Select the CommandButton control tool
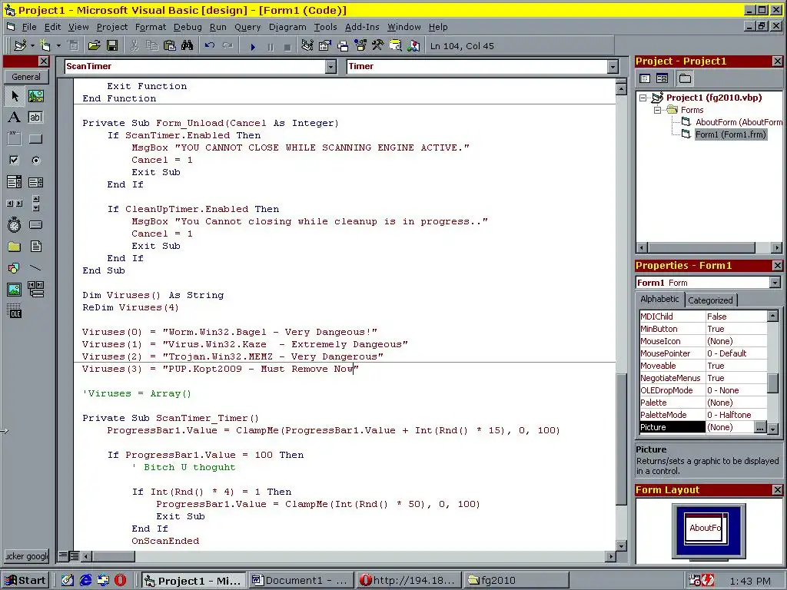The image size is (787, 590). 35,139
